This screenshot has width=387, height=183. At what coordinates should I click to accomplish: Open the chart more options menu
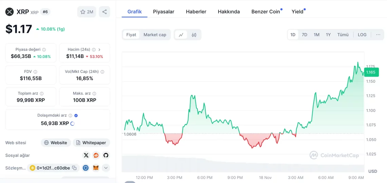(x=378, y=35)
